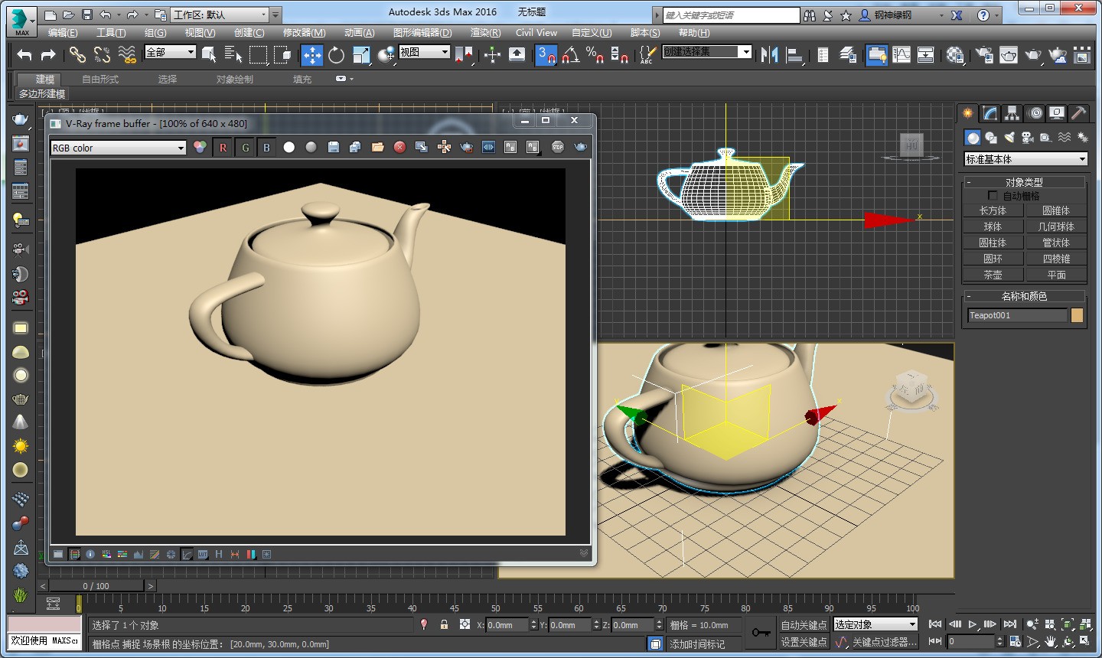Save the image in V-Ray frame buffer
Viewport: 1102px width, 658px height.
334,147
